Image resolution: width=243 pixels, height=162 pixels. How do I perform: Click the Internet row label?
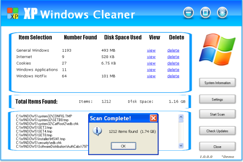(24, 57)
